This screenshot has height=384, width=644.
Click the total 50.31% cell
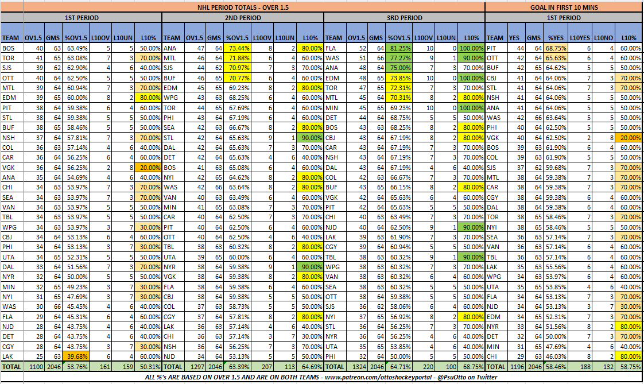tap(148, 366)
